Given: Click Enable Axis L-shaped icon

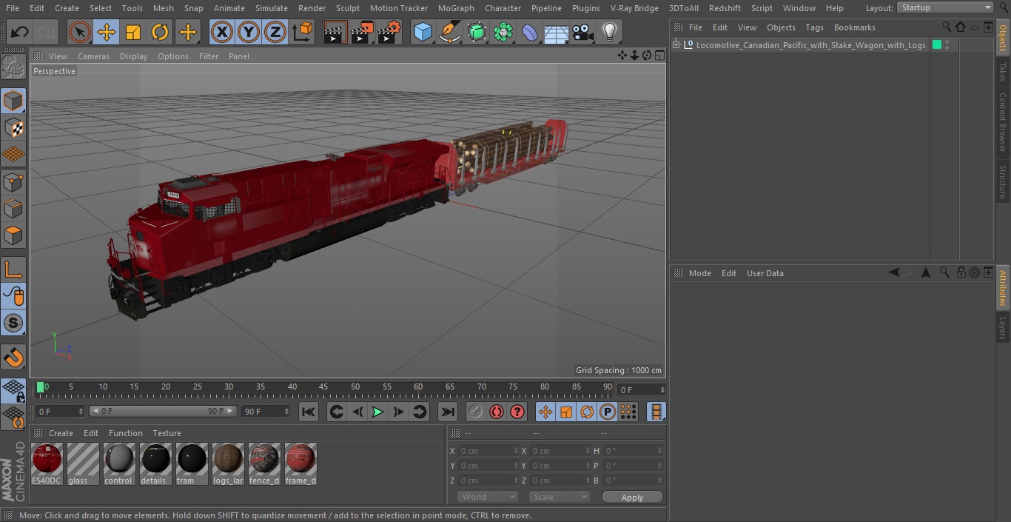Looking at the screenshot, I should click(13, 269).
